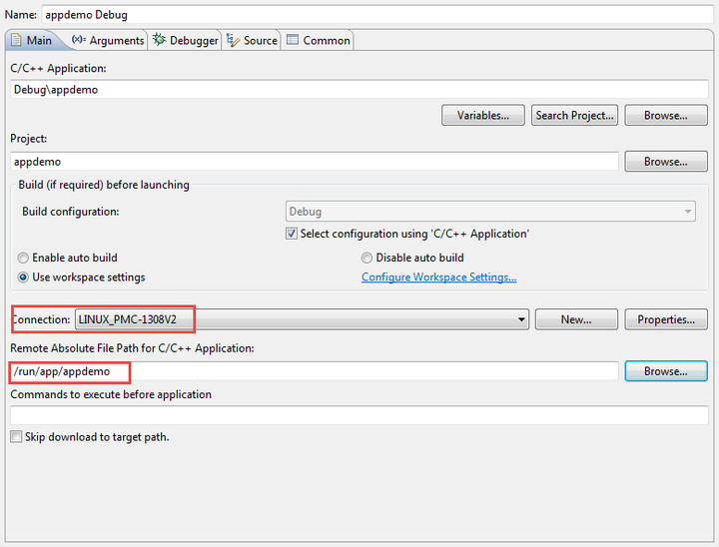Open the Debugger tab
Image resolution: width=719 pixels, height=547 pixels.
[186, 40]
